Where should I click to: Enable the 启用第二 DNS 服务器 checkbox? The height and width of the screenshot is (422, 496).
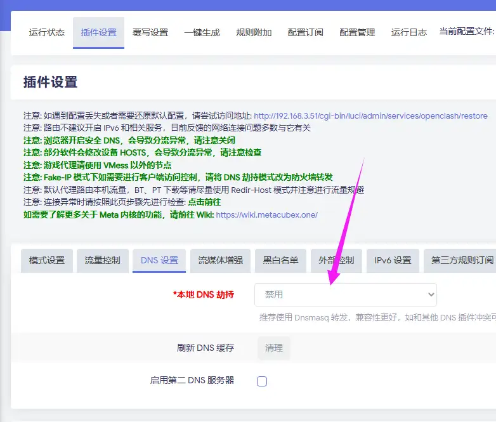[262, 381]
